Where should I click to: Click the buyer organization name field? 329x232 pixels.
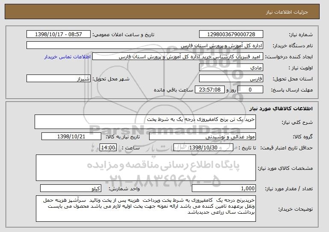pyautogui.click(x=145, y=46)
